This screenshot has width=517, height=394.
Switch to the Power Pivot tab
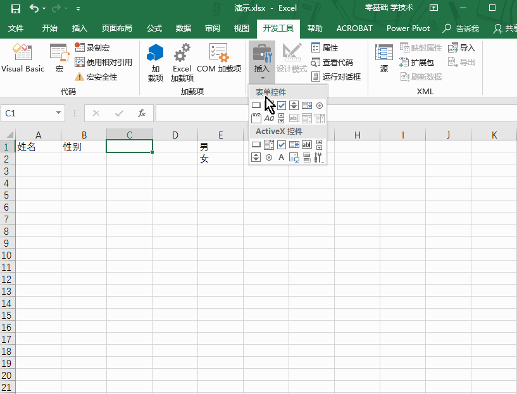coord(408,28)
